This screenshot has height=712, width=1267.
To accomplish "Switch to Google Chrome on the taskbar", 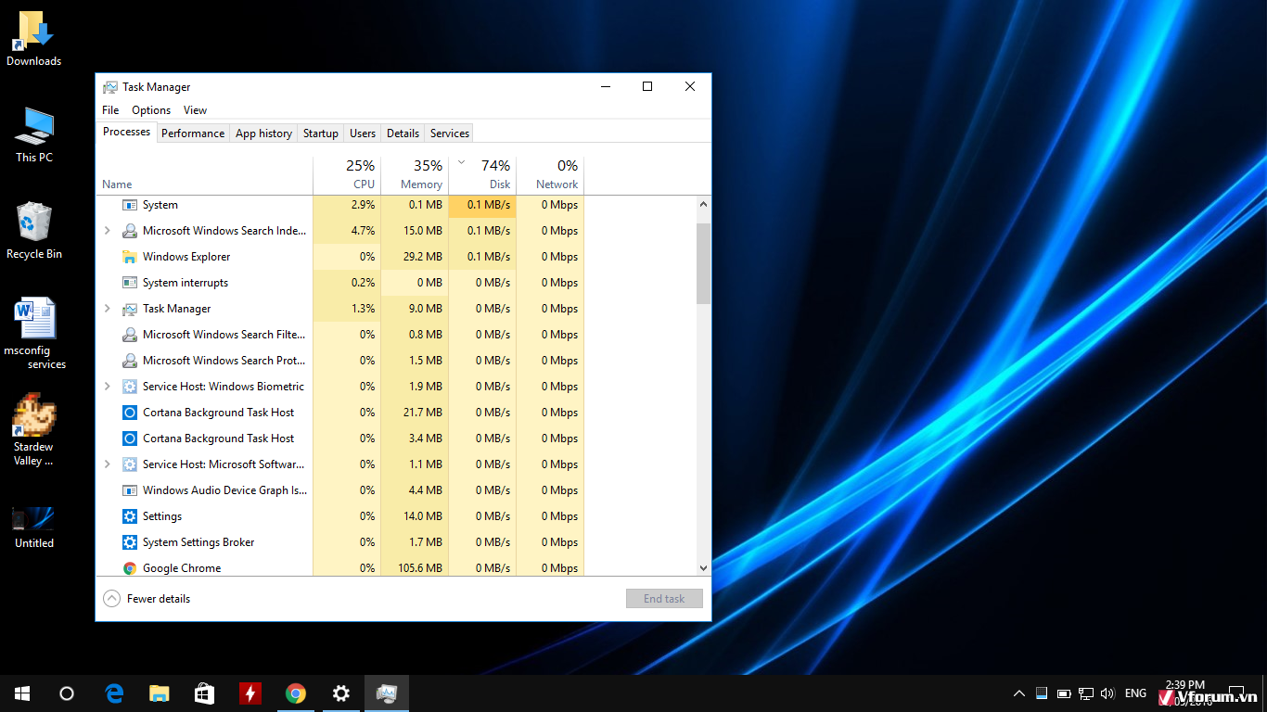I will pyautogui.click(x=295, y=693).
